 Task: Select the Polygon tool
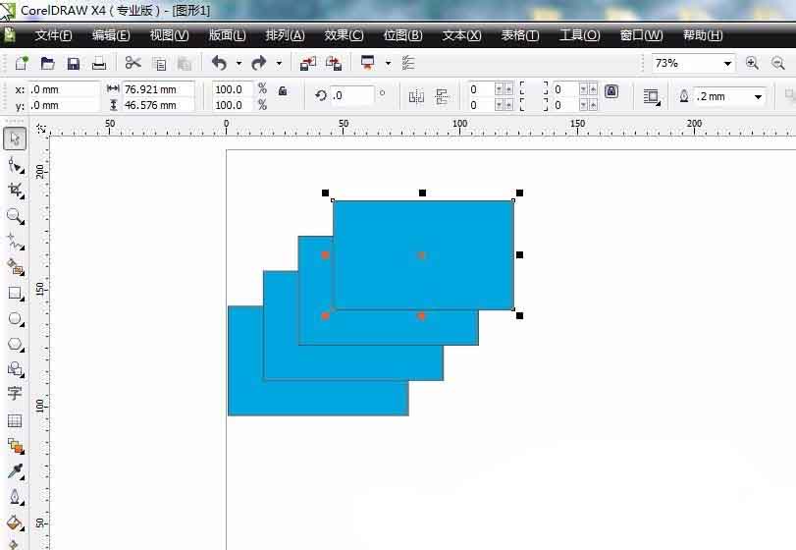point(16,345)
